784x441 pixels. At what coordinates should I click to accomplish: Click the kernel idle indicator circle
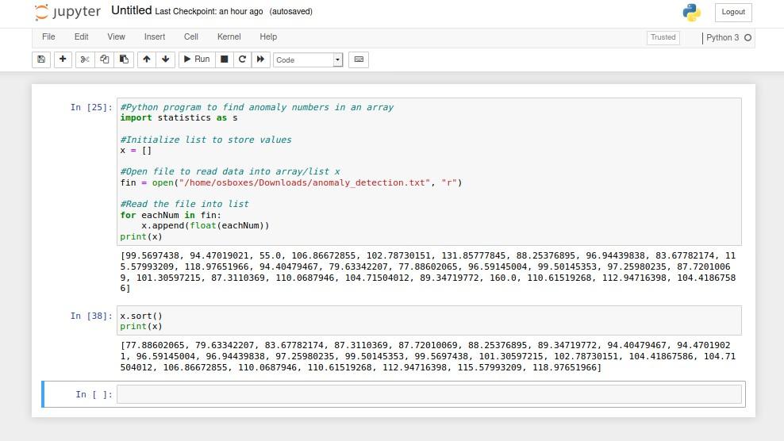[748, 37]
